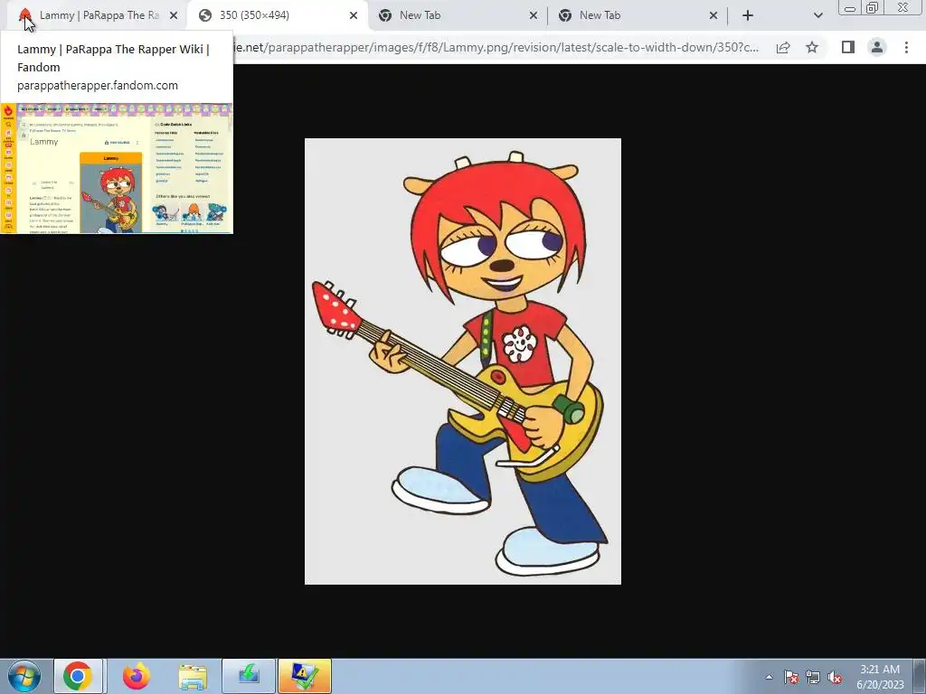Open the Chrome profile avatar

pos(877,47)
